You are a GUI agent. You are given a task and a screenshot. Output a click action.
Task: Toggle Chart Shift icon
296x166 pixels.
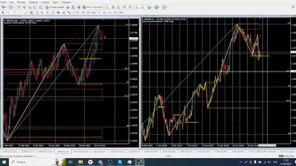click(x=142, y=7)
